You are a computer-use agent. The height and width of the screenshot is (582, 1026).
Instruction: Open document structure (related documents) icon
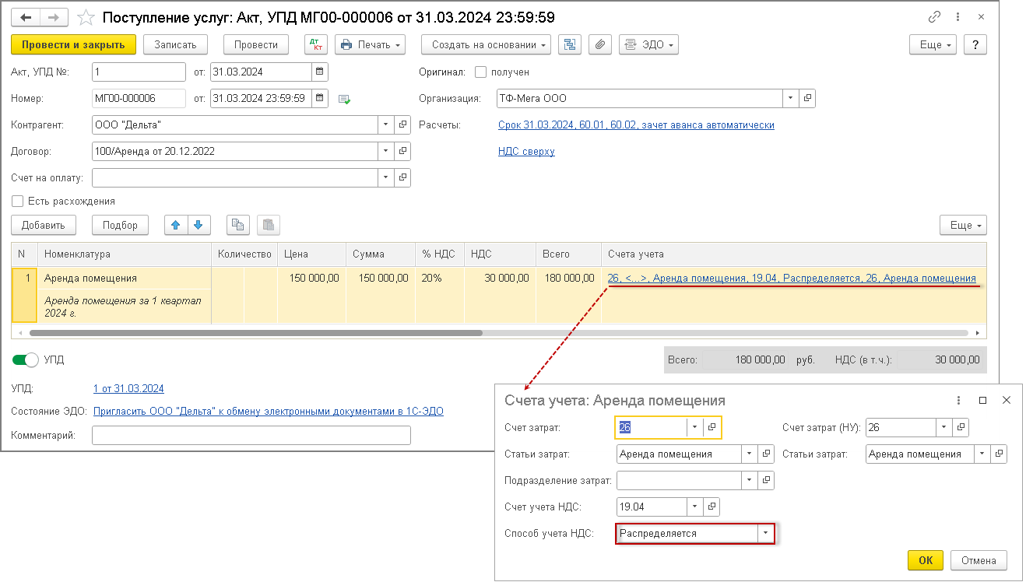pos(570,44)
